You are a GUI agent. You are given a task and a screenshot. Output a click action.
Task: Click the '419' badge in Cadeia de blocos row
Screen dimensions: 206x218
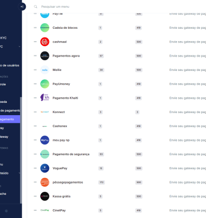click(x=139, y=28)
